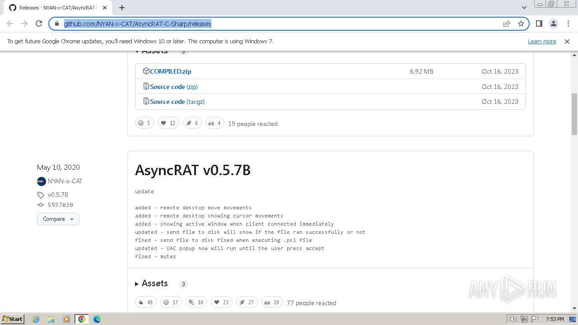Open network status tray icon
Viewport: 578px width, 325px height.
pyautogui.click(x=524, y=319)
